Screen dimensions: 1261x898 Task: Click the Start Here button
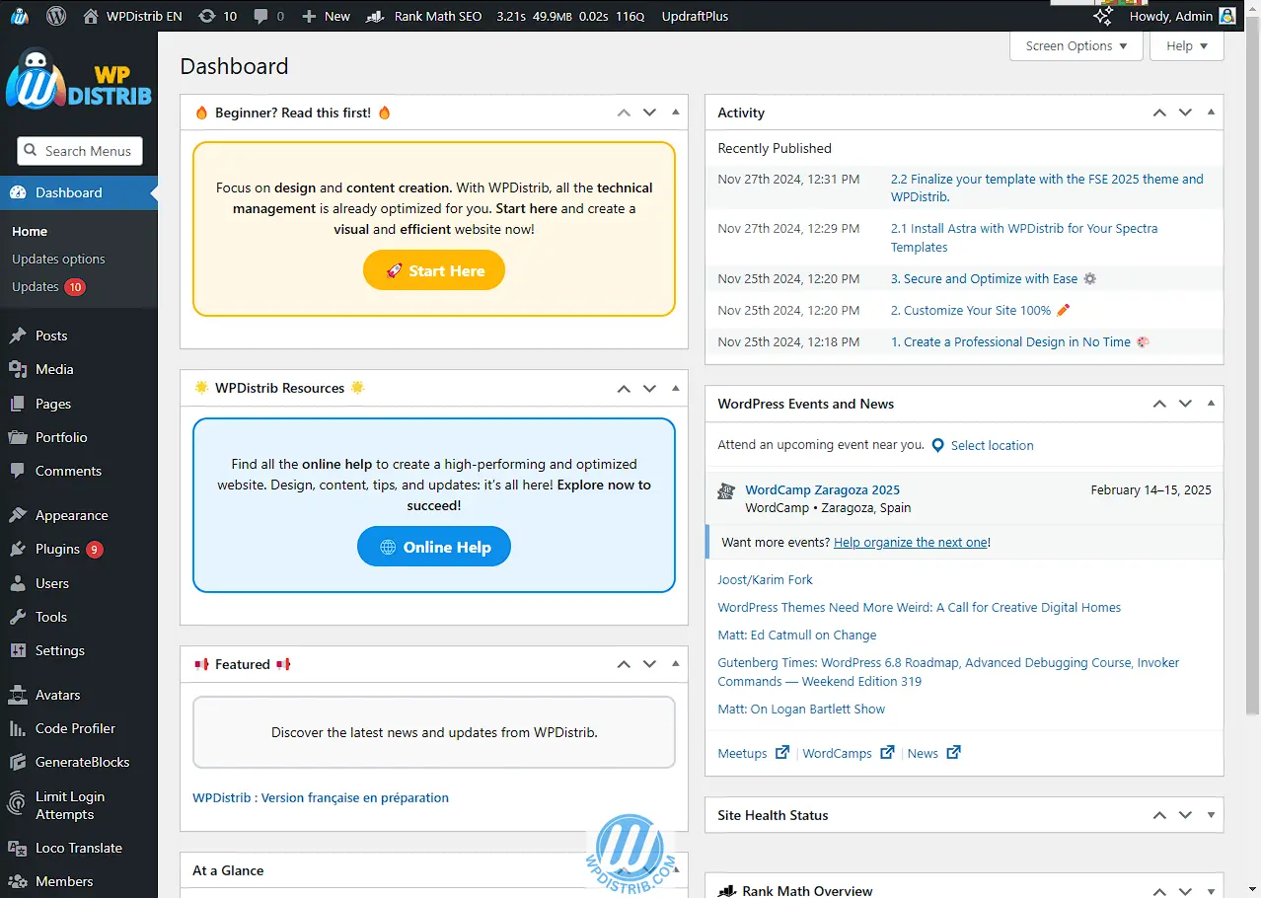pos(434,270)
